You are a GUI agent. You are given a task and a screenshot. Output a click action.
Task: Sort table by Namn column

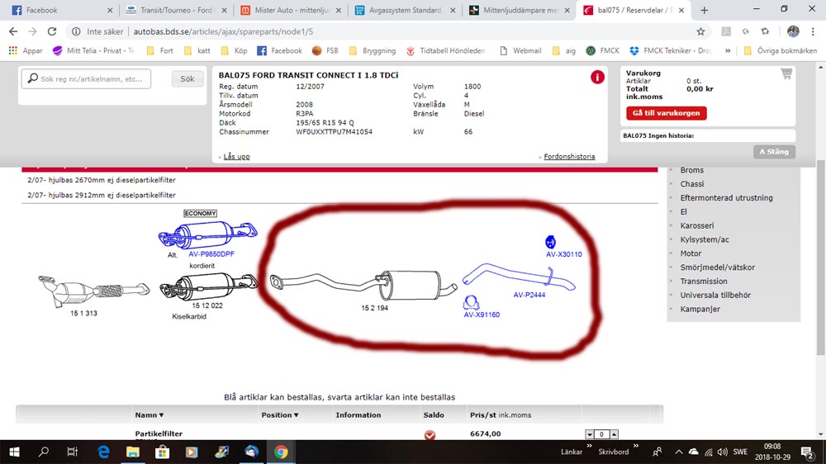coord(149,415)
